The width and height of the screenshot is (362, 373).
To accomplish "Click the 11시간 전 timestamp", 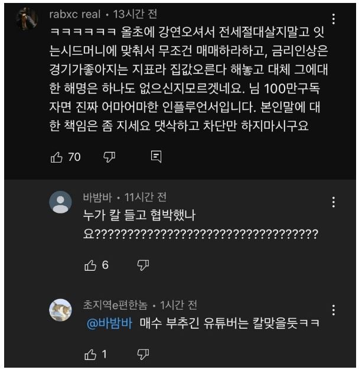I will click(x=145, y=197).
